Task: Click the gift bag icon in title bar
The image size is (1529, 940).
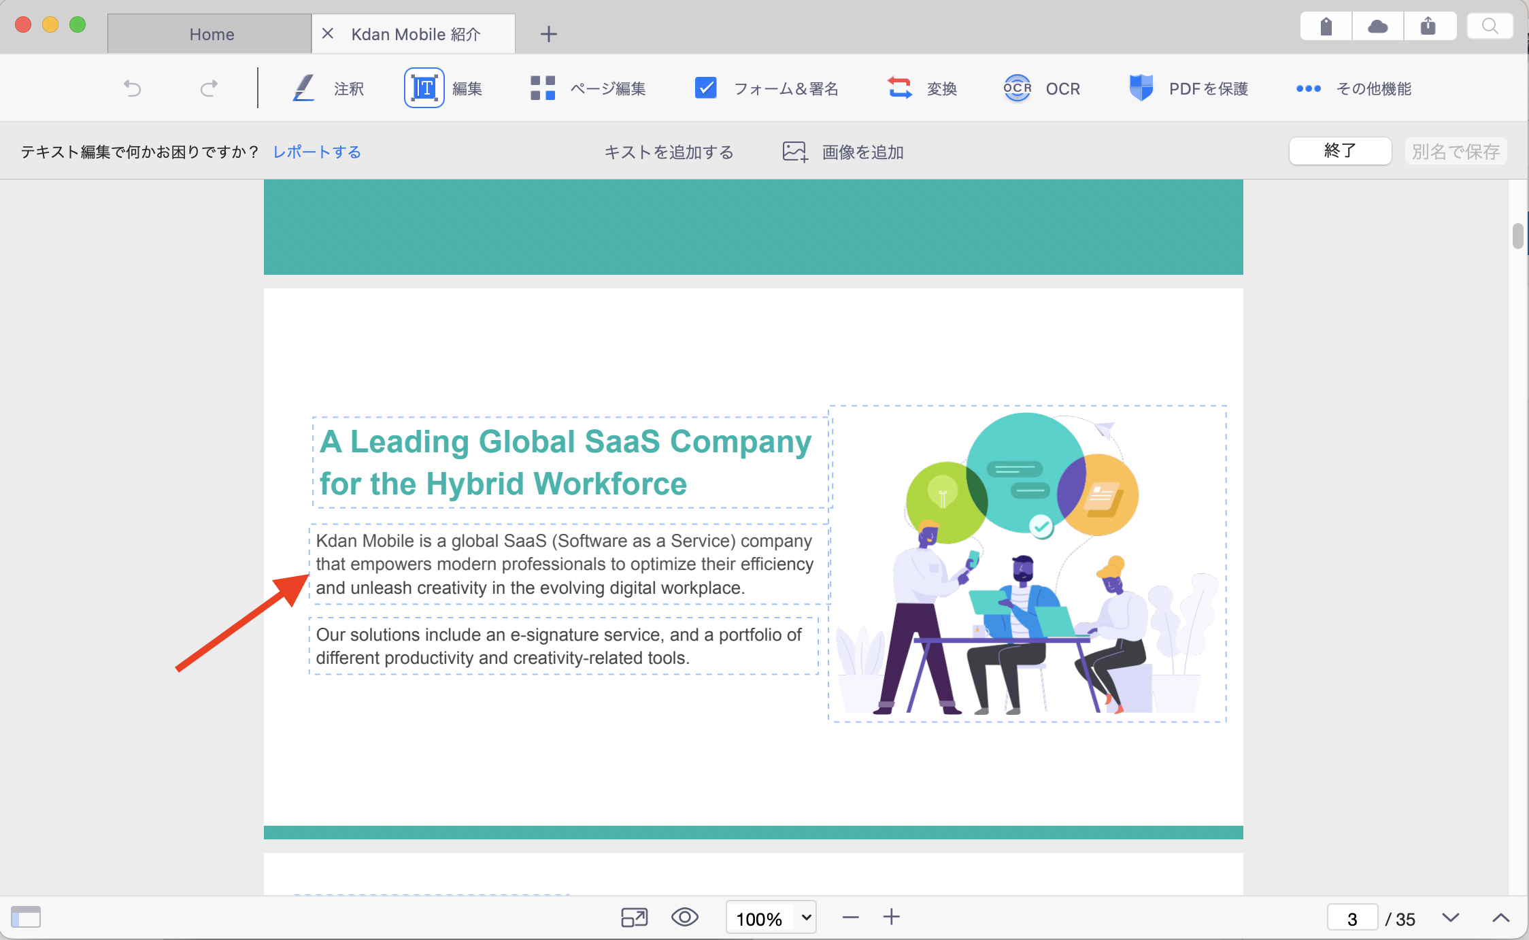Action: pos(1326,27)
